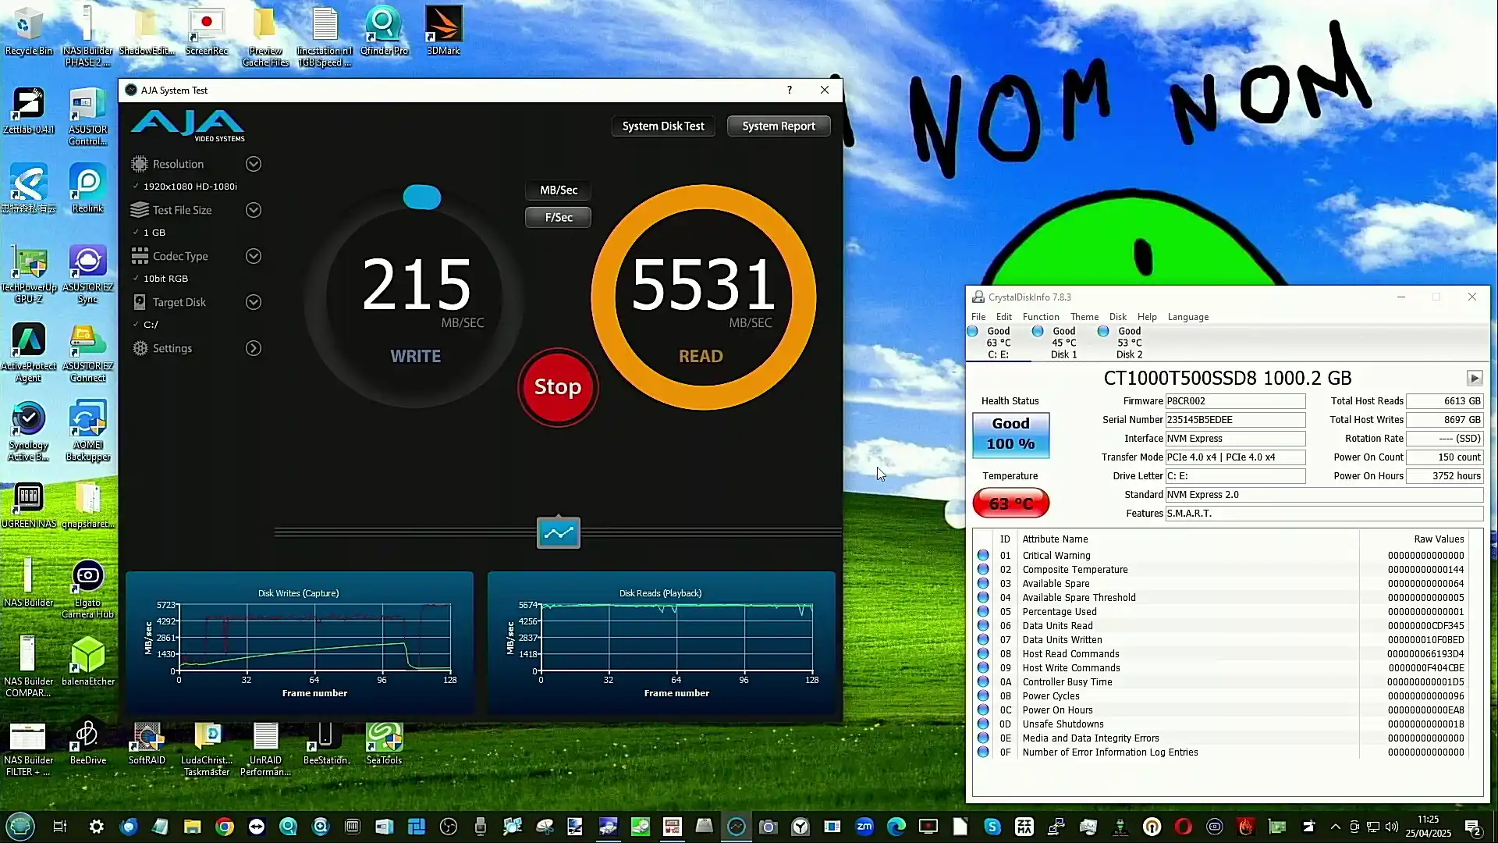Screen dimensions: 1498x843
Task: Select the Composite Temperature attribute row
Action: tap(1223, 570)
